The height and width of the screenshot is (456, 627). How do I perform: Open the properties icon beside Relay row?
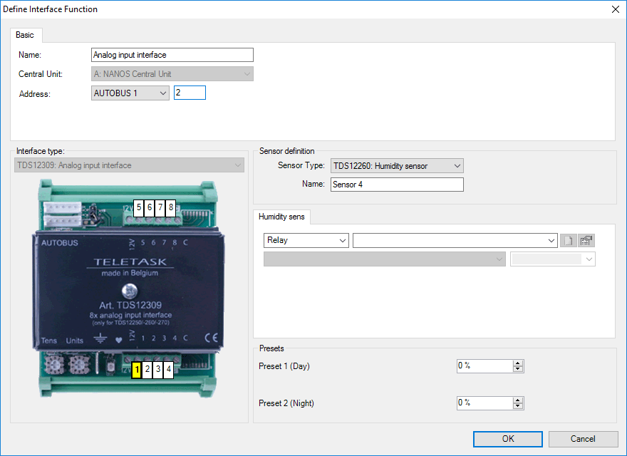coord(586,241)
